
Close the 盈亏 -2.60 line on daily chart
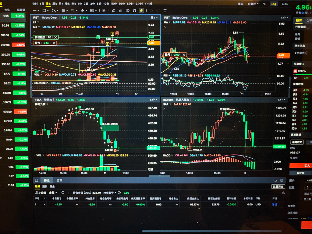pos(54,43)
